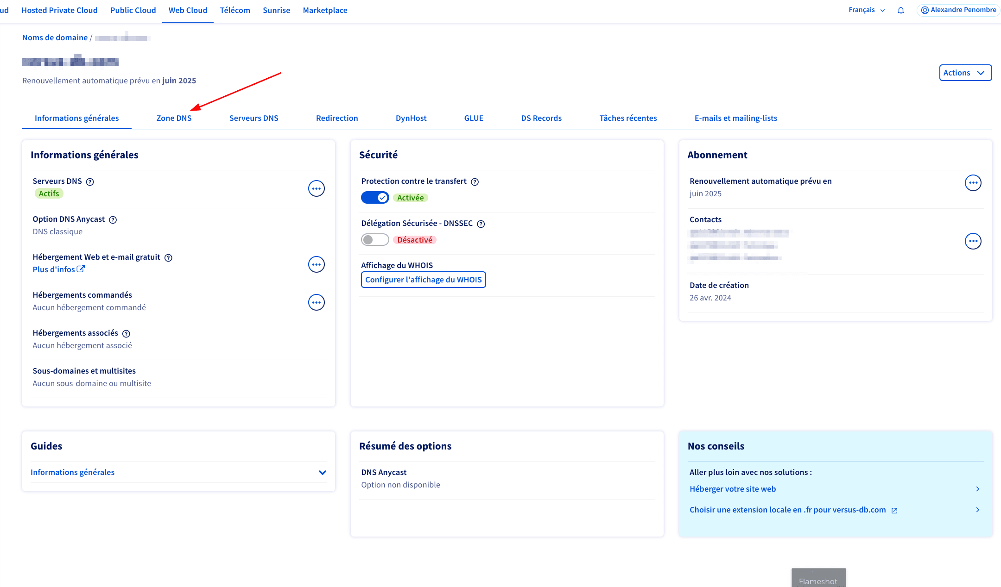1001x587 pixels.
Task: Open Contacts ellipsis menu in Abonnement
Action: click(x=973, y=241)
